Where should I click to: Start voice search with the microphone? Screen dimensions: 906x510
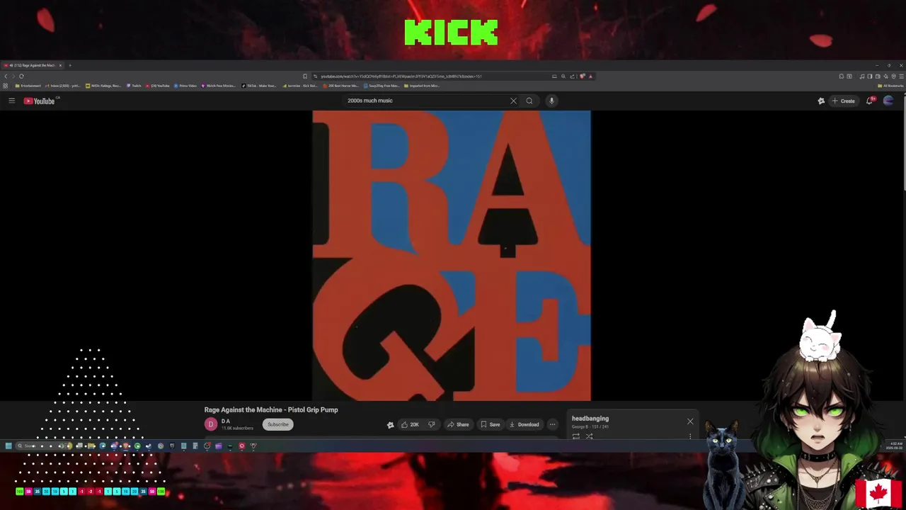[x=551, y=101]
